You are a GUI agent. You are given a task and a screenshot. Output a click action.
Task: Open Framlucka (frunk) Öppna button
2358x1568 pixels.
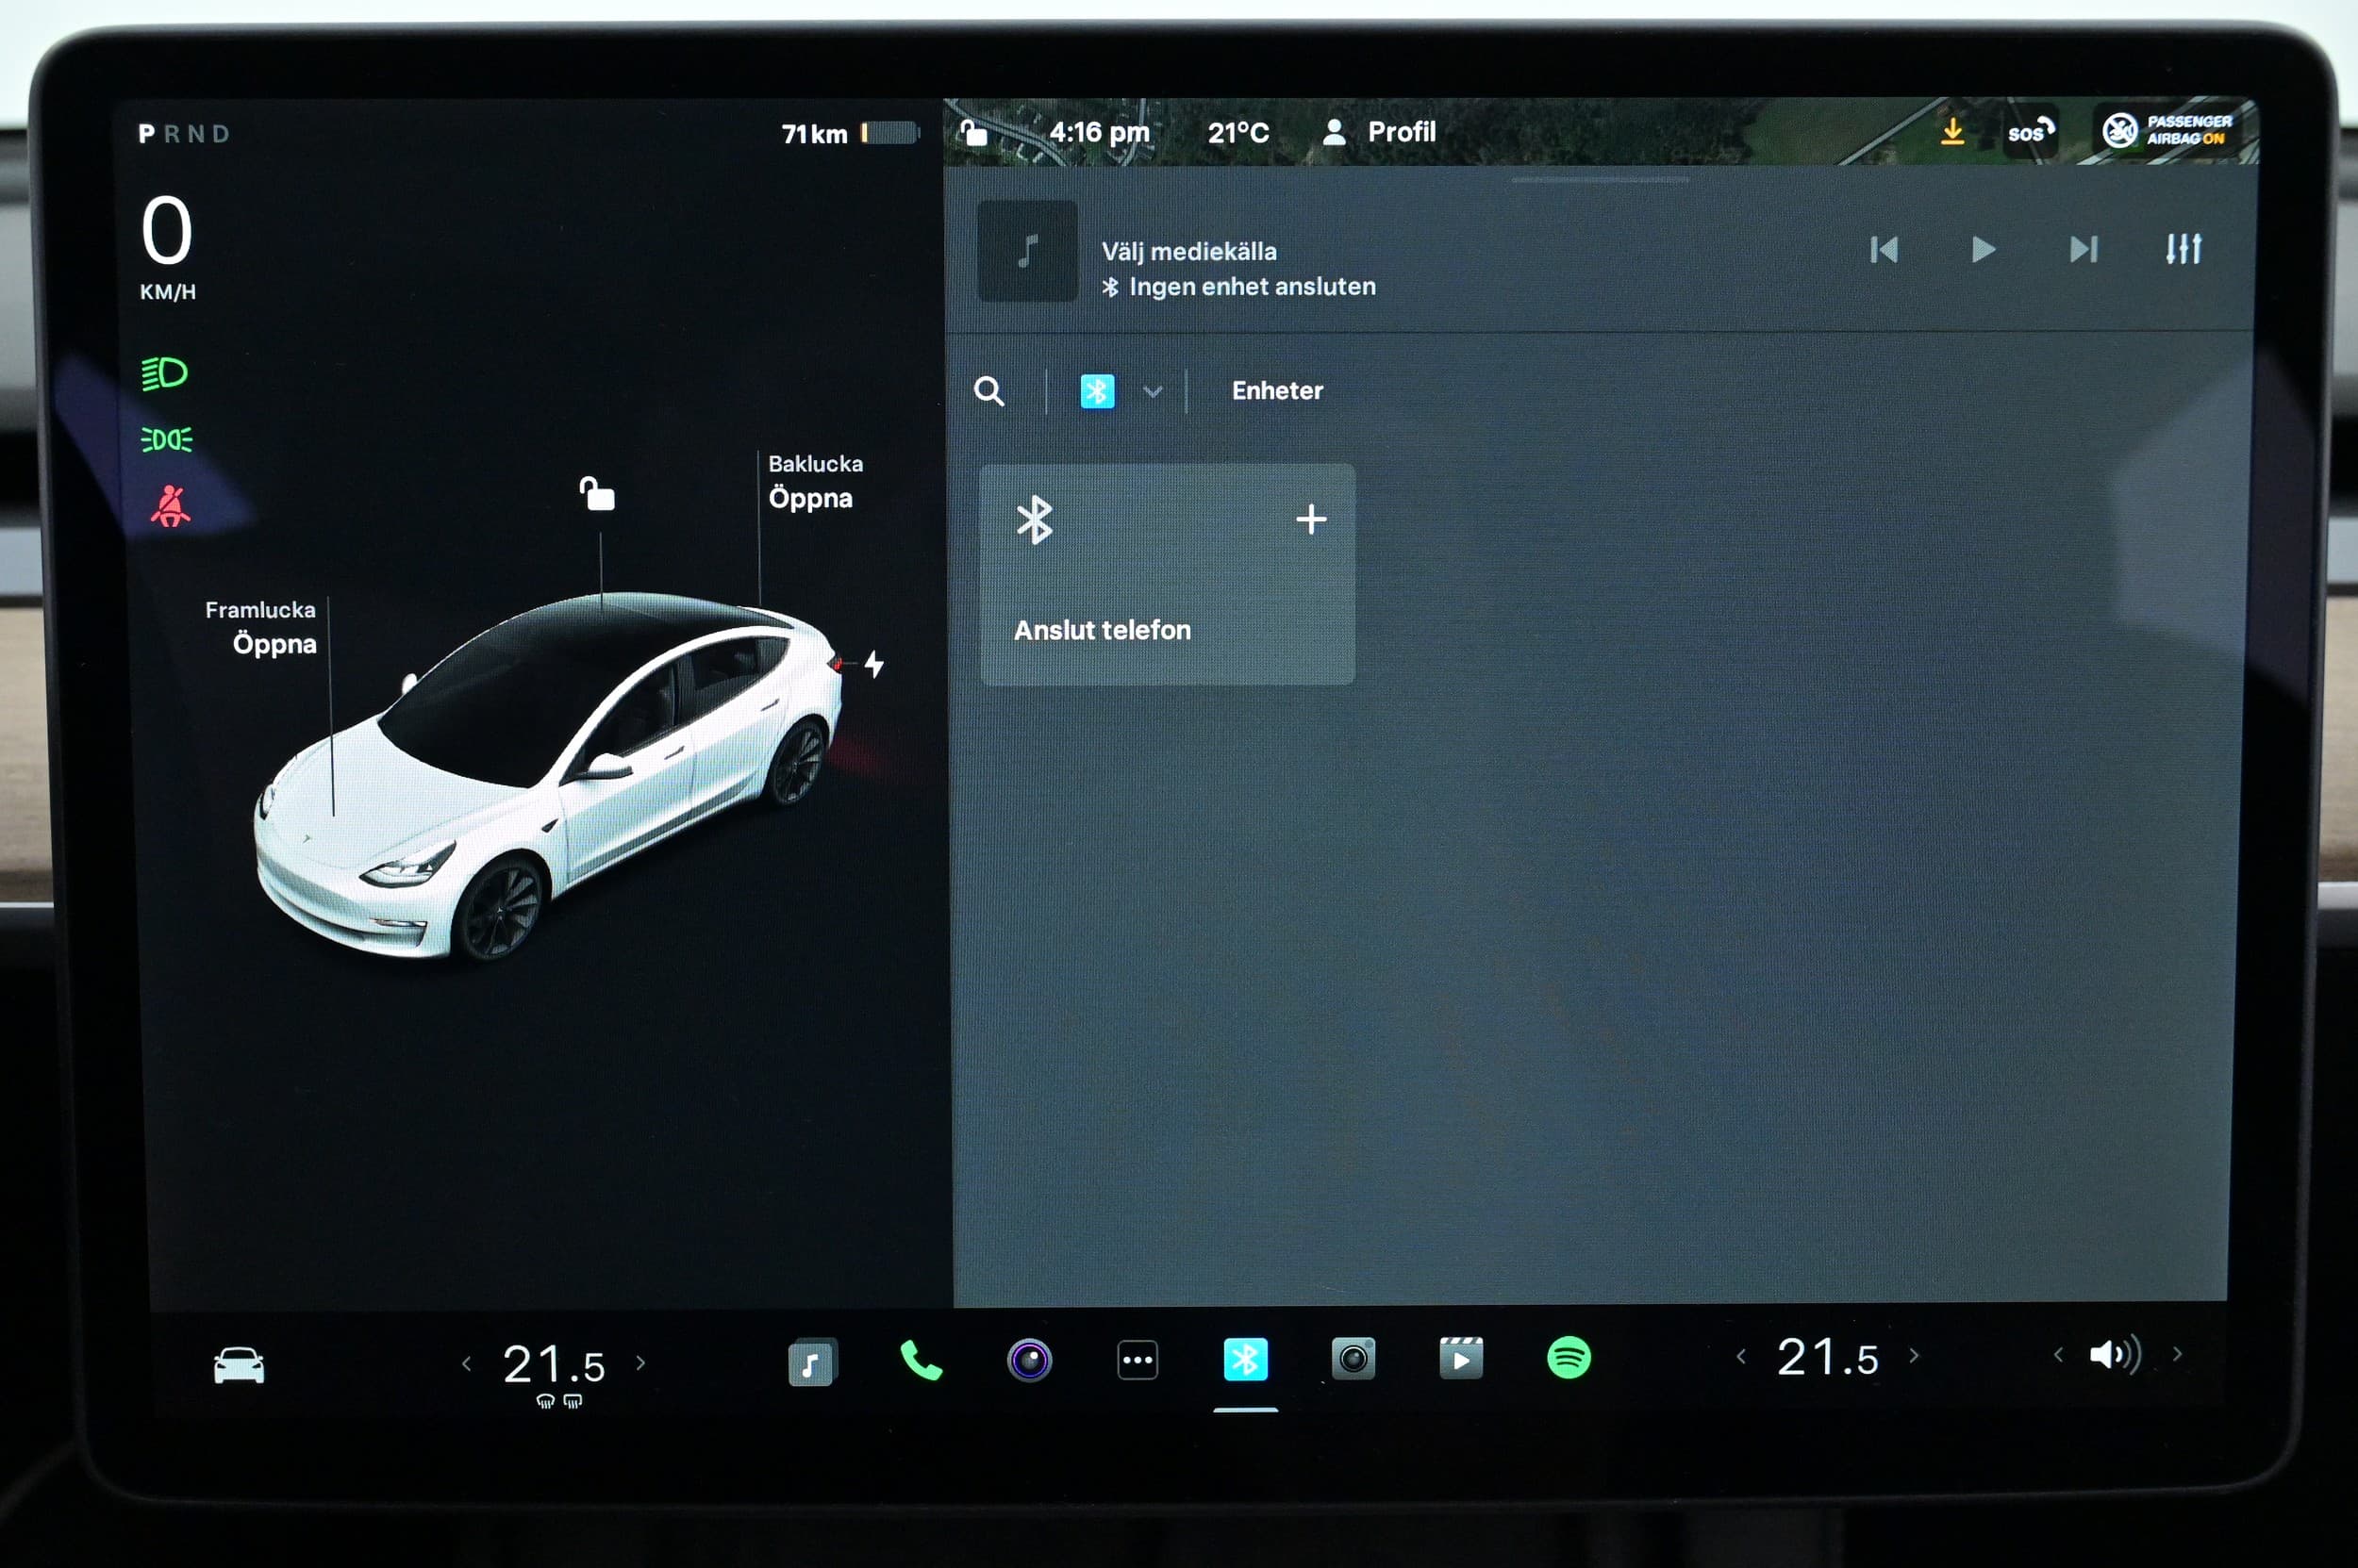[x=261, y=627]
